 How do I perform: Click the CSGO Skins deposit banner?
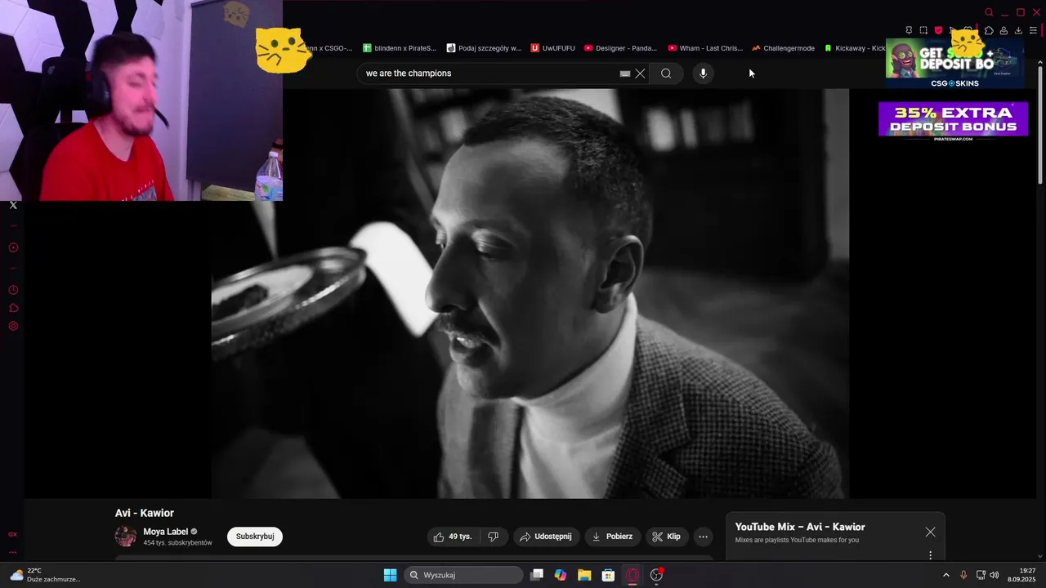pos(954,64)
